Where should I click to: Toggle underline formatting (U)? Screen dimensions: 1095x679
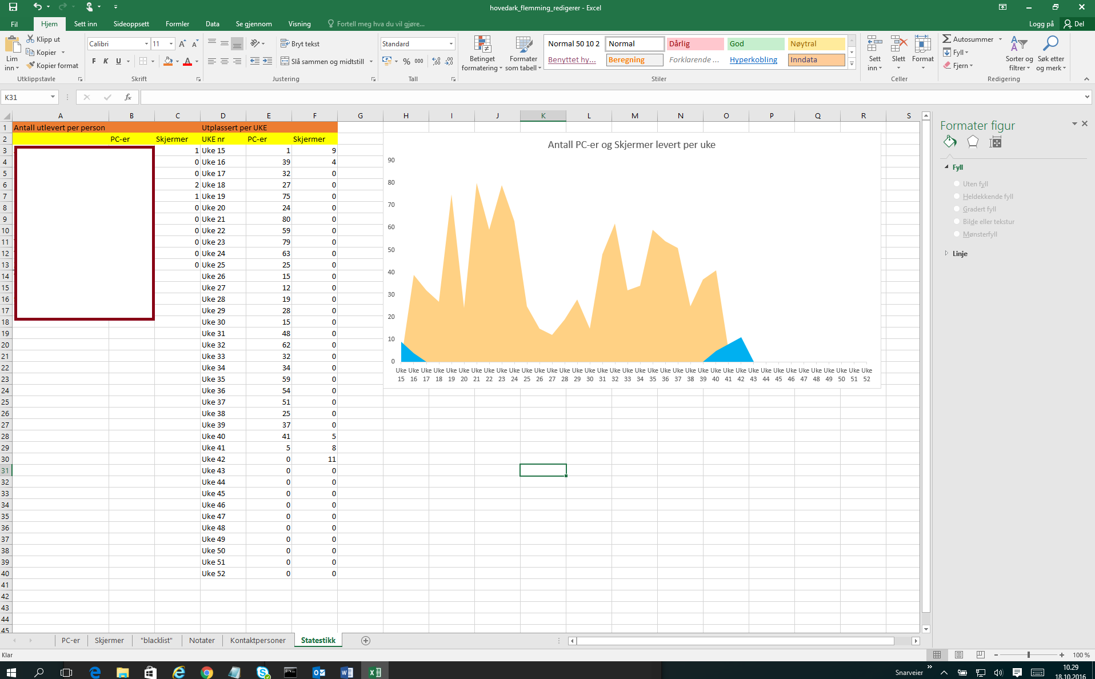tap(118, 61)
